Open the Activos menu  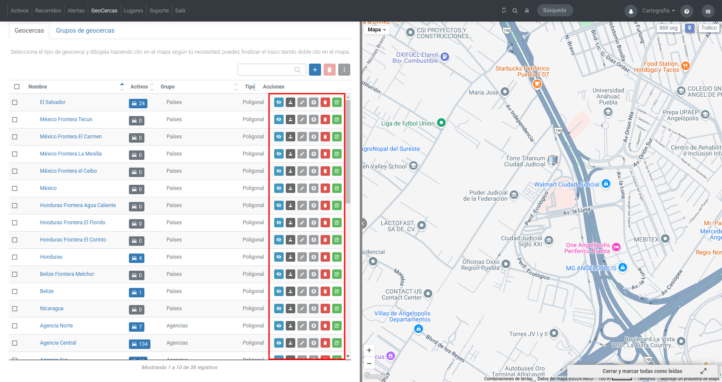(20, 11)
